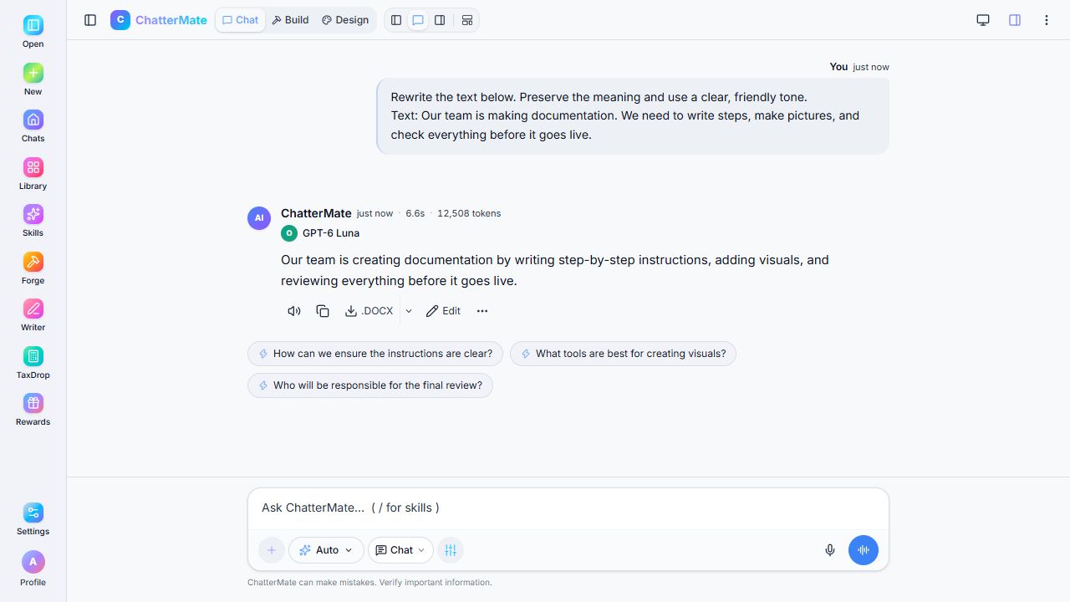This screenshot has height=602, width=1070.
Task: Read the response aloud with speaker icon
Action: [x=294, y=311]
